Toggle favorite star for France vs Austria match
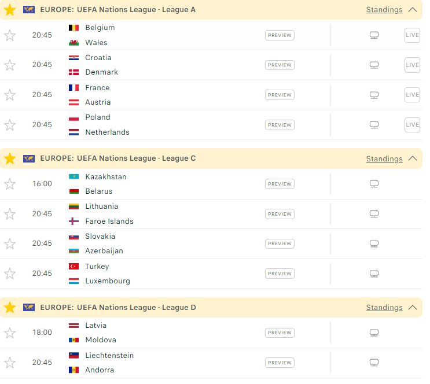The height and width of the screenshot is (384, 430). point(10,95)
